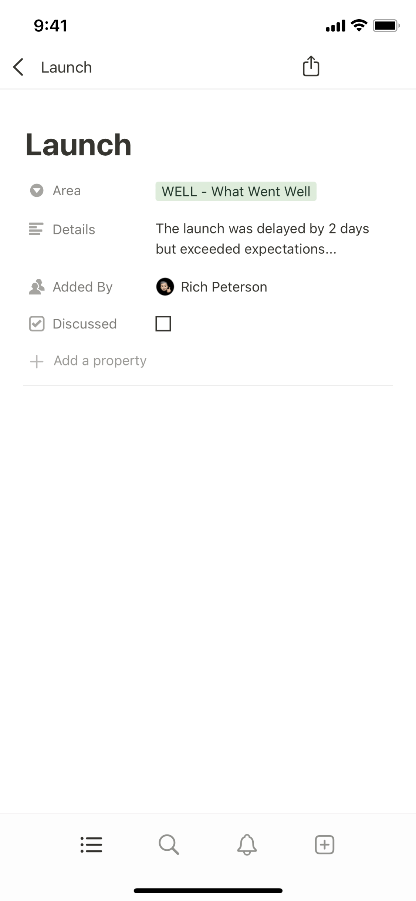Open the page list sidebar icon
This screenshot has height=901, width=416.
[91, 844]
